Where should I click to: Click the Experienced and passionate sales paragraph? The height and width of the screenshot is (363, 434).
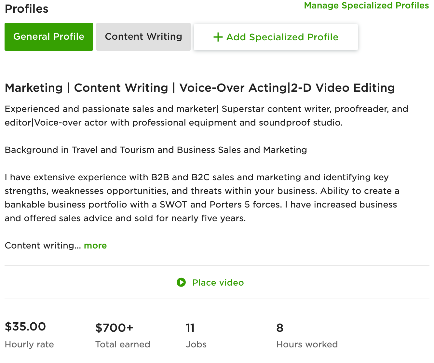pos(206,116)
